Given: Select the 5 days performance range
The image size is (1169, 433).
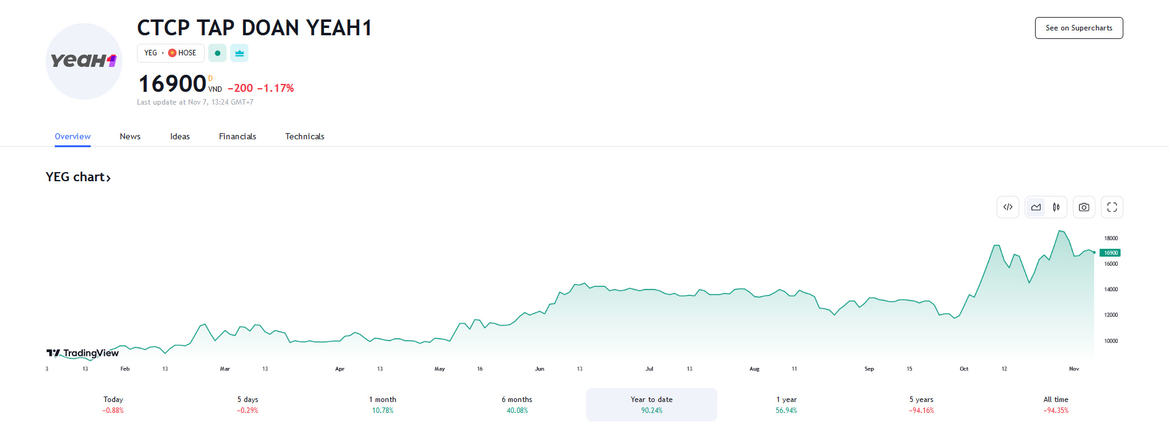Looking at the screenshot, I should [x=248, y=404].
